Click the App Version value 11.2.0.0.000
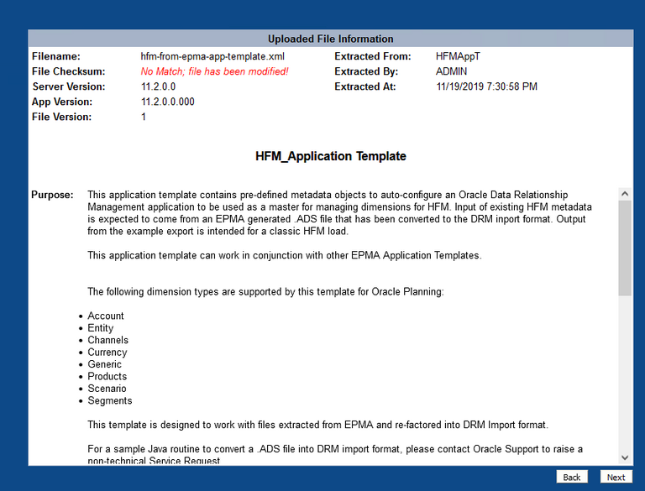This screenshot has height=491, width=645. 167,102
